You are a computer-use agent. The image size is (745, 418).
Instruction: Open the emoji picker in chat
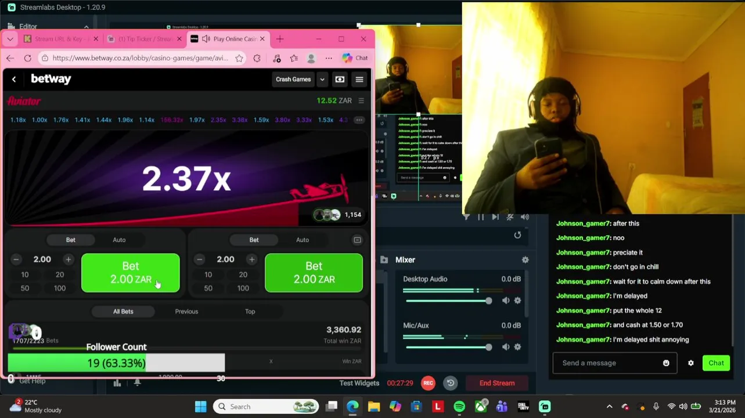point(666,363)
